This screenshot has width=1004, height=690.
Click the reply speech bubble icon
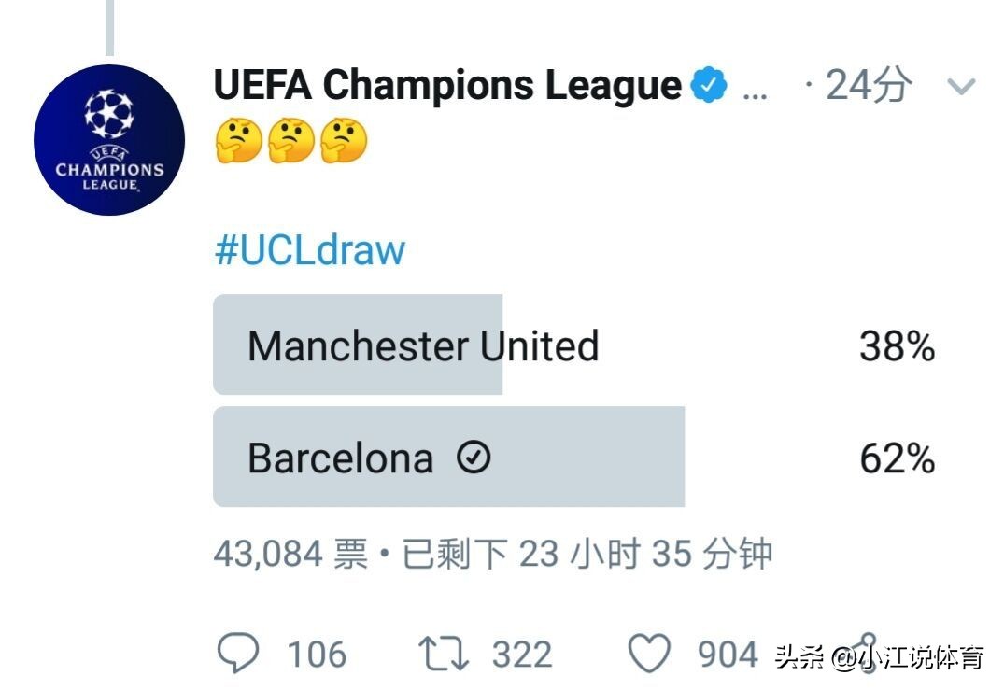(238, 653)
